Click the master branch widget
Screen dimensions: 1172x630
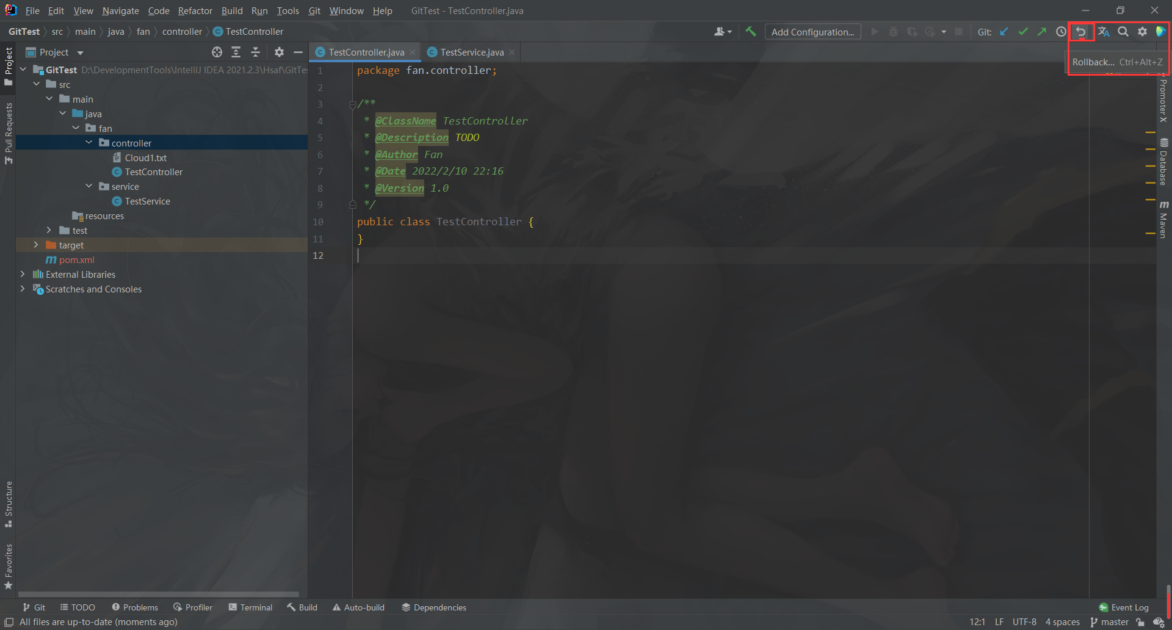coord(1109,622)
